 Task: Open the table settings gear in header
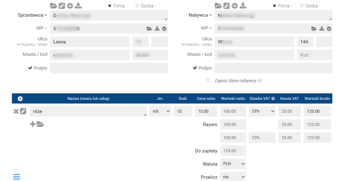pos(20,99)
